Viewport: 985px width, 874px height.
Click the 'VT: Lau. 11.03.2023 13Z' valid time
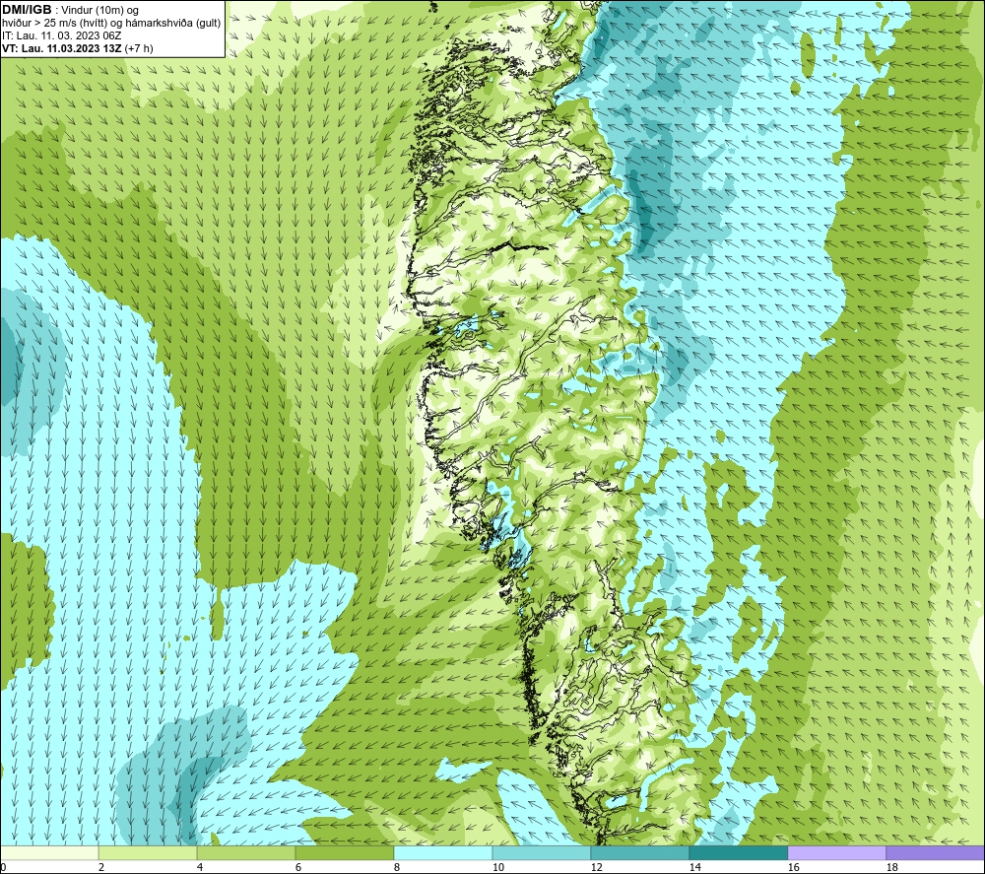point(61,48)
